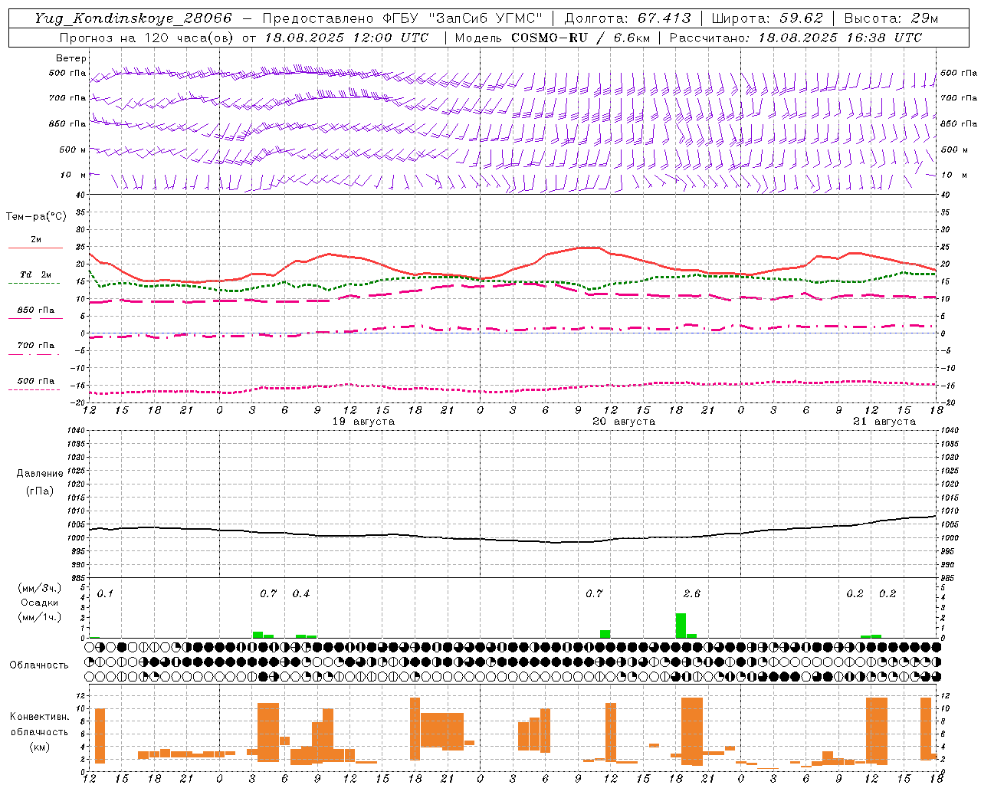The height and width of the screenshot is (785, 981).
Task: Click the 0.1 precipitation total value
Action: click(x=105, y=594)
